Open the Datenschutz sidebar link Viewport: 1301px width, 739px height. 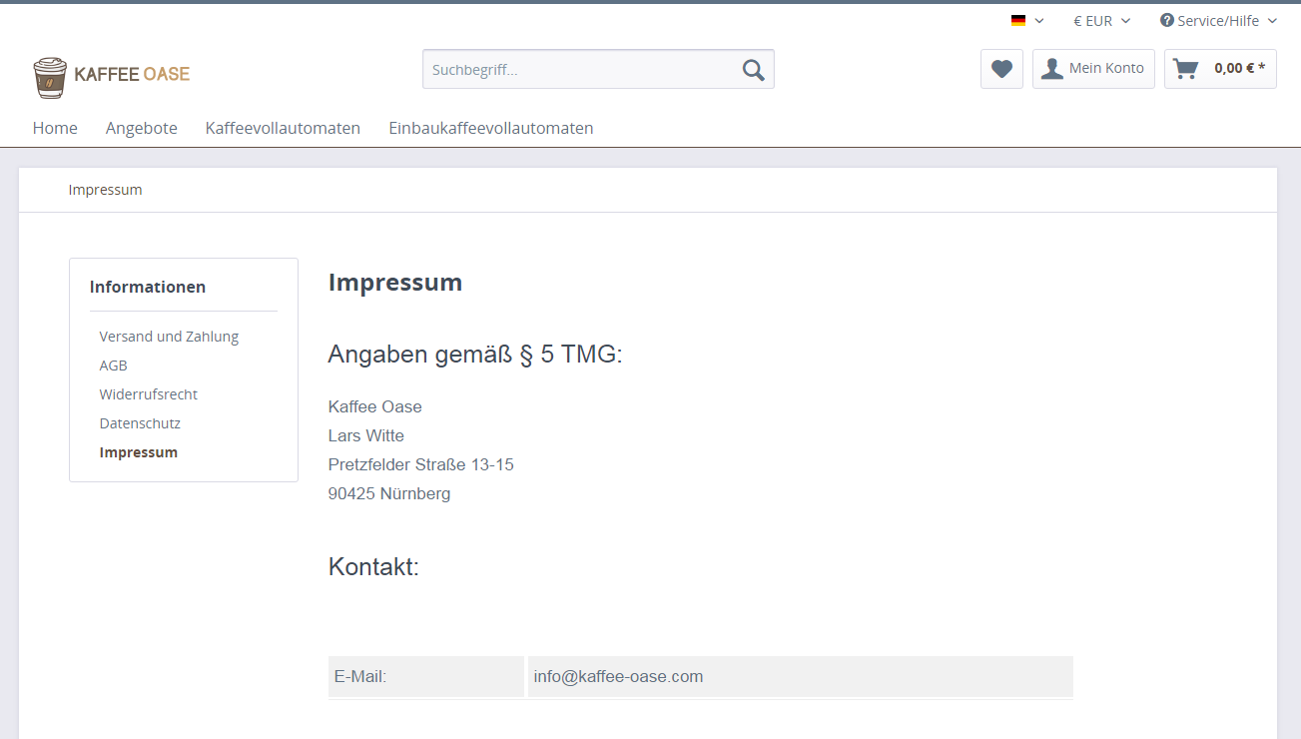140,423
